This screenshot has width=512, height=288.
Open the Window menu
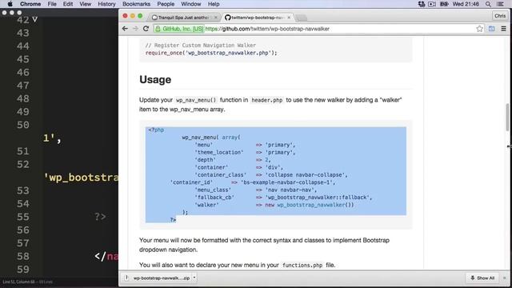click(191, 4)
